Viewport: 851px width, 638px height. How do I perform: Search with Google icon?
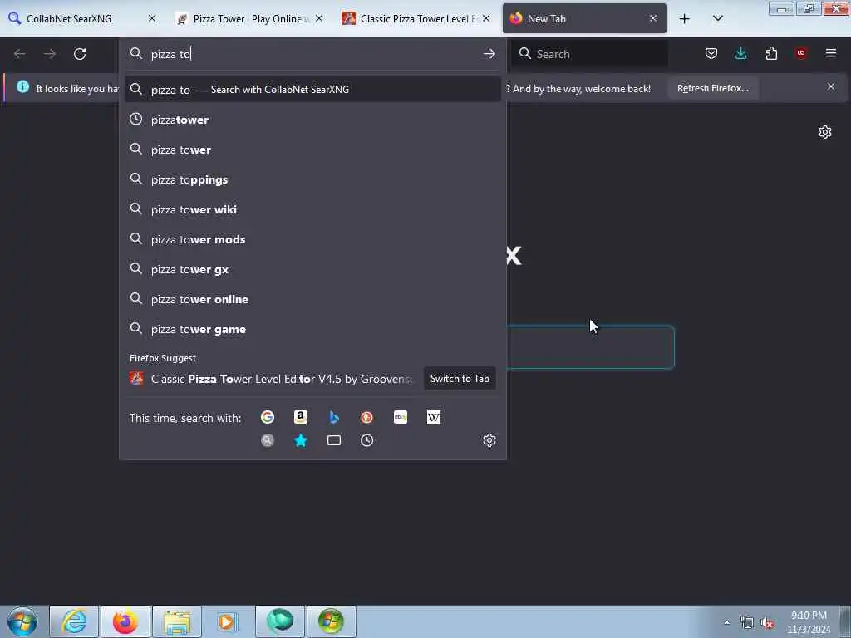tap(267, 417)
